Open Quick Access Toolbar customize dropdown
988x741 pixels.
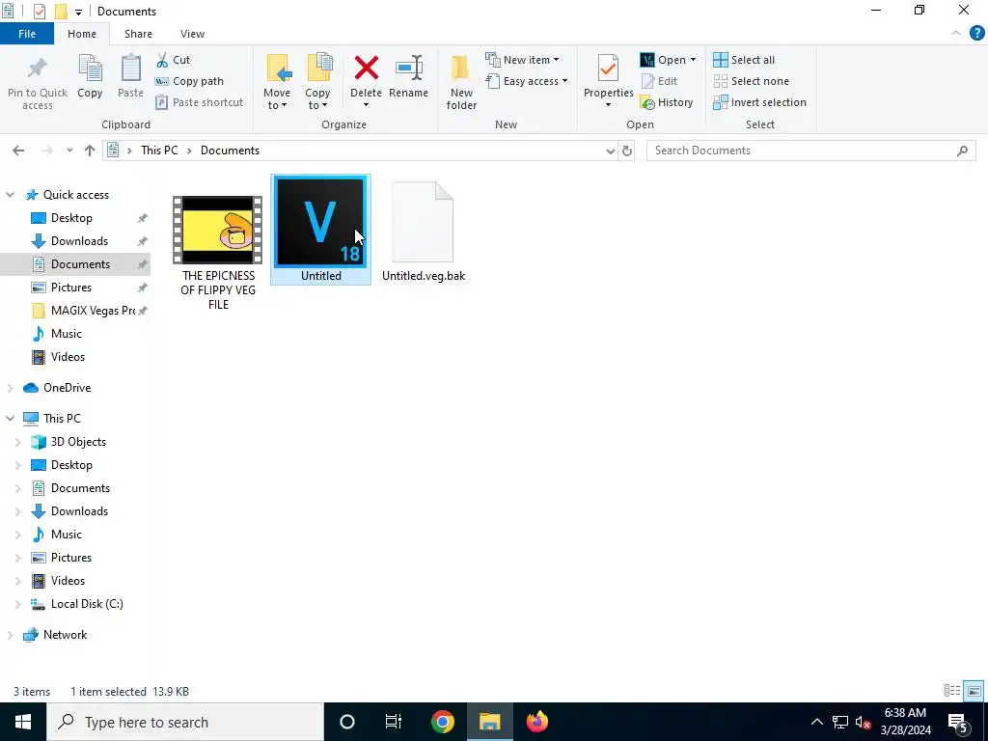(78, 12)
